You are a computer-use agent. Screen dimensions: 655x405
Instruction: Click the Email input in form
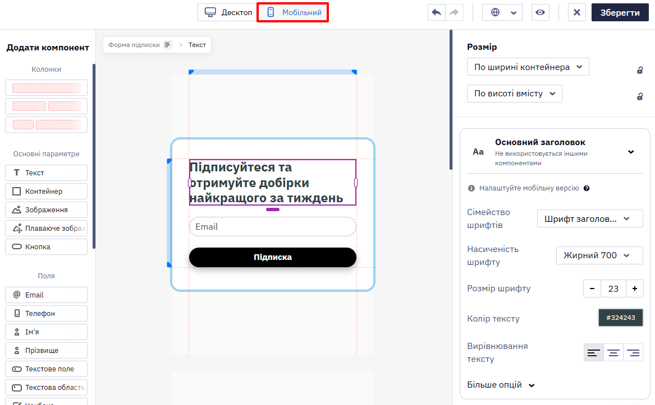273,226
